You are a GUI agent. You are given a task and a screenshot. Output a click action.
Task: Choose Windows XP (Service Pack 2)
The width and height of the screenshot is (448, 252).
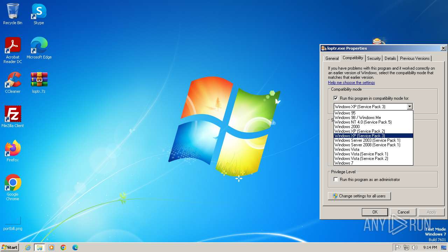pyautogui.click(x=373, y=131)
